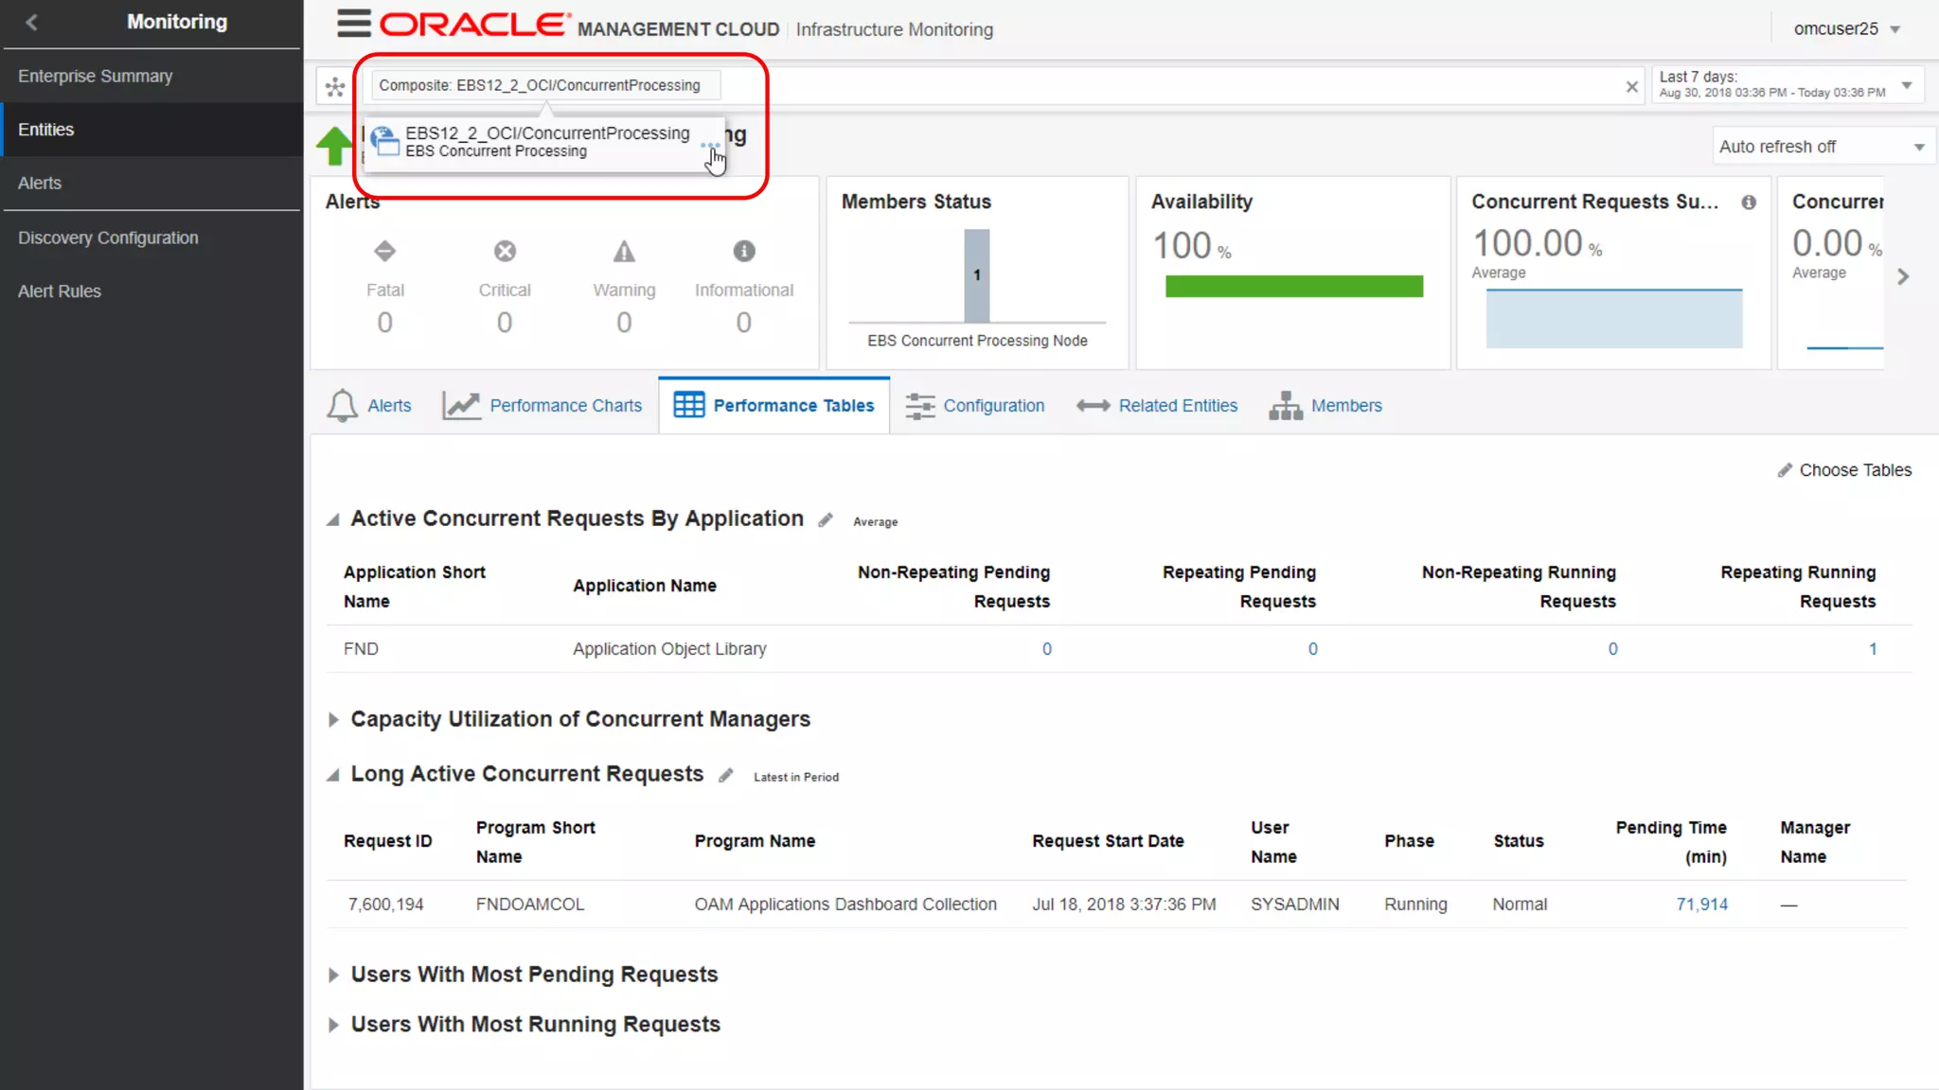
Task: Click the Related Entities arrows icon
Action: tap(1093, 406)
